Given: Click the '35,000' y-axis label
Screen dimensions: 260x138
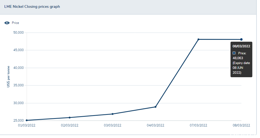Looking at the screenshot, I should pos(19,85).
